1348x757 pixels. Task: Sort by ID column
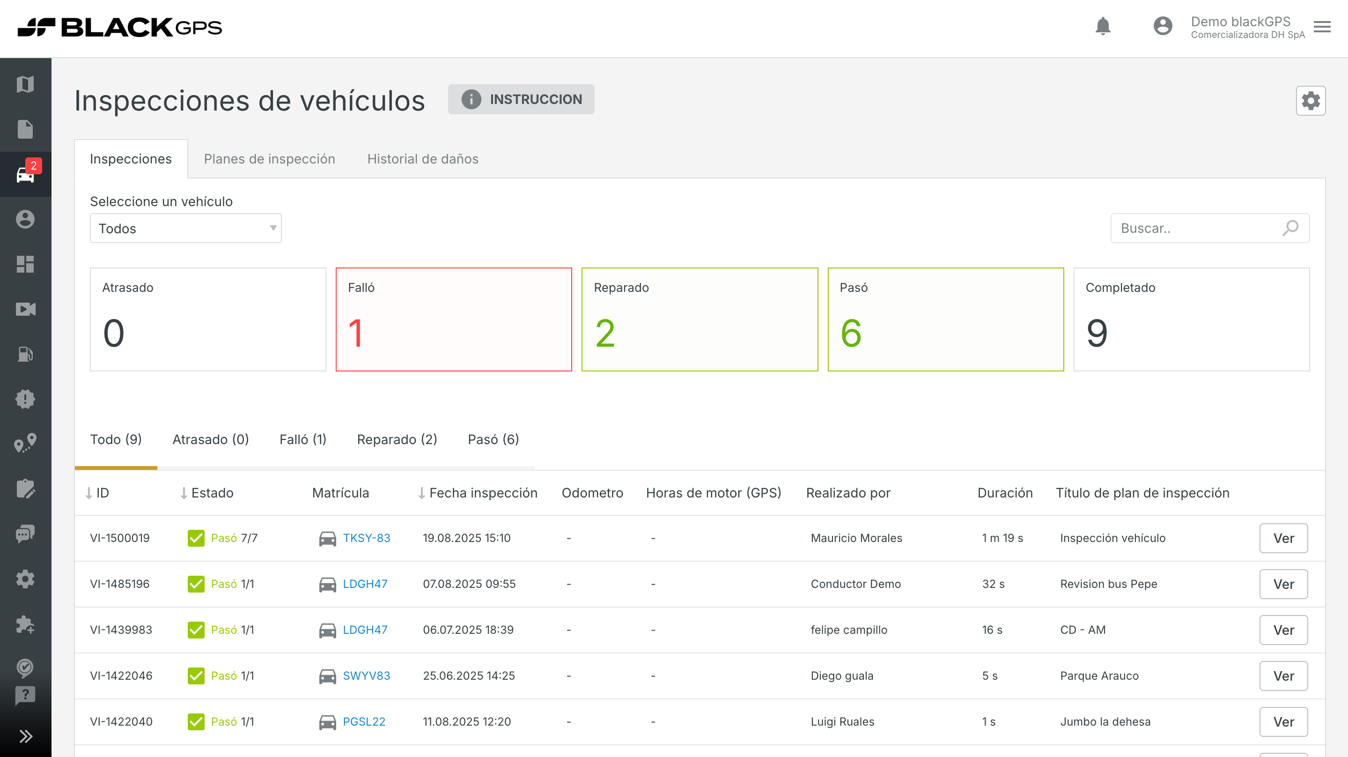[97, 493]
